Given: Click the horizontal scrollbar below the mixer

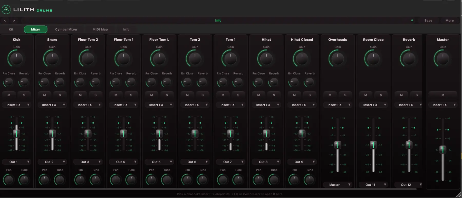Looking at the screenshot, I should 208,189.
